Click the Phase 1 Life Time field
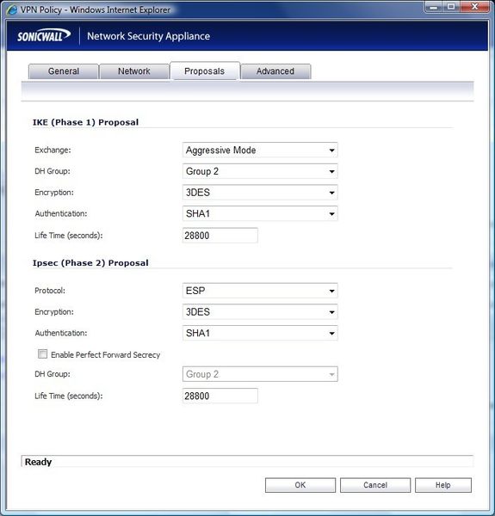The height and width of the screenshot is (516, 495). (x=220, y=236)
